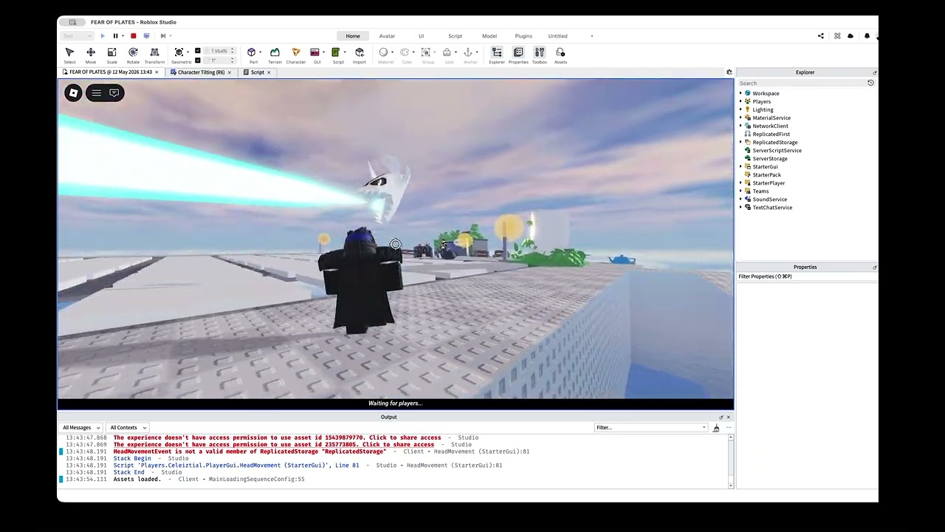Click the Geometric snapping mode icon
945x532 pixels.
coord(179,52)
